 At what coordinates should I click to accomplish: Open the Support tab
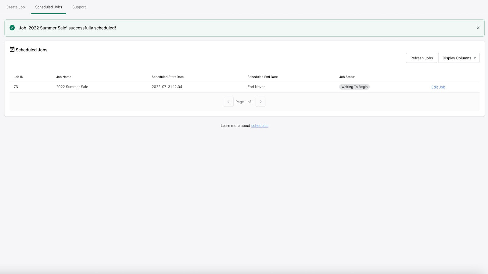pos(79,7)
